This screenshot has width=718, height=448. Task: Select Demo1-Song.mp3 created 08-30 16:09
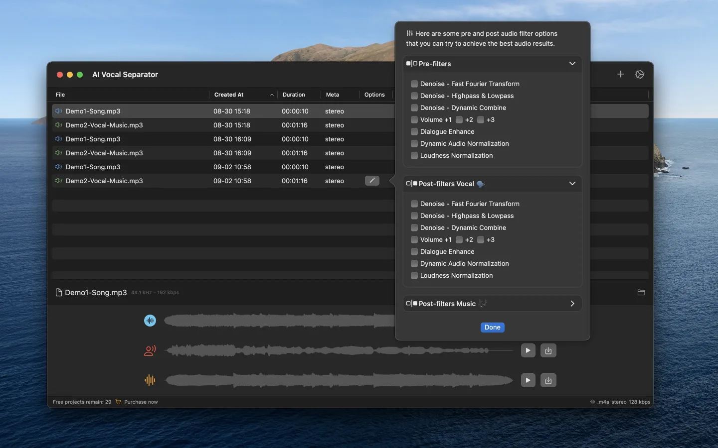223,139
